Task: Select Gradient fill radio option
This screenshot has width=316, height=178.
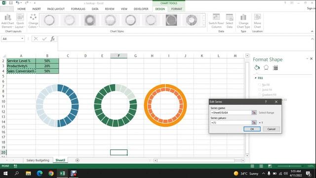Action: coord(260,94)
